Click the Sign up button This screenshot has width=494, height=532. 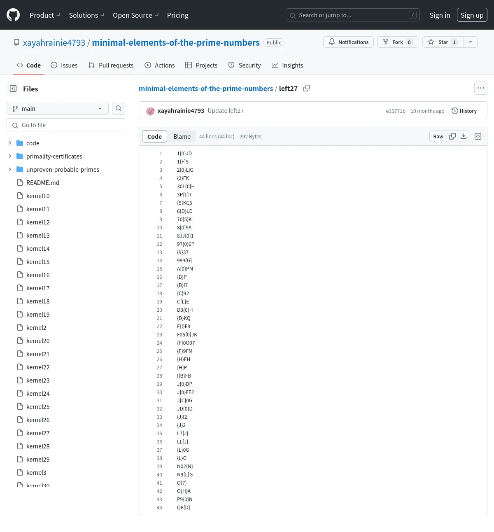tap(472, 15)
